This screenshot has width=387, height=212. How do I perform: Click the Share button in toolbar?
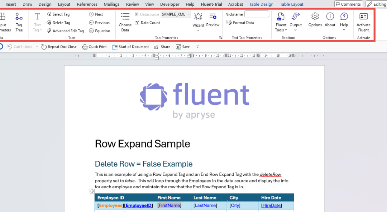(x=162, y=47)
